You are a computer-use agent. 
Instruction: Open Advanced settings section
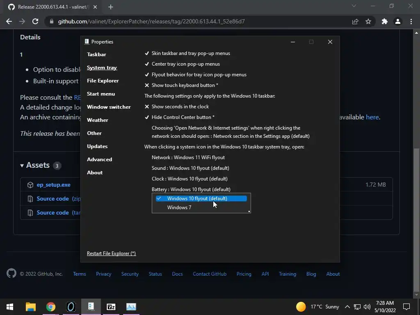tap(99, 160)
